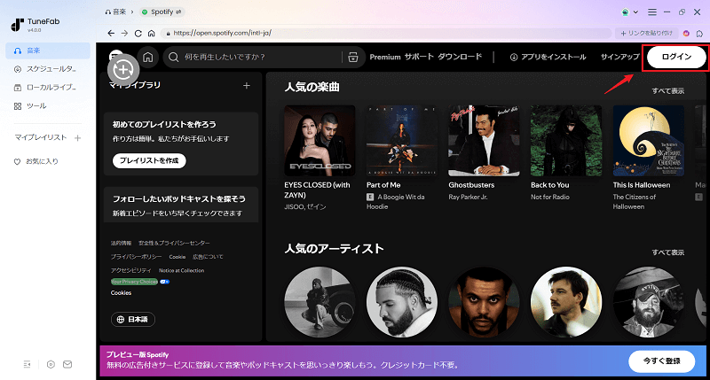The height and width of the screenshot is (380, 710).
Task: Select the 音楽 sidebar item
Action: 48,50
